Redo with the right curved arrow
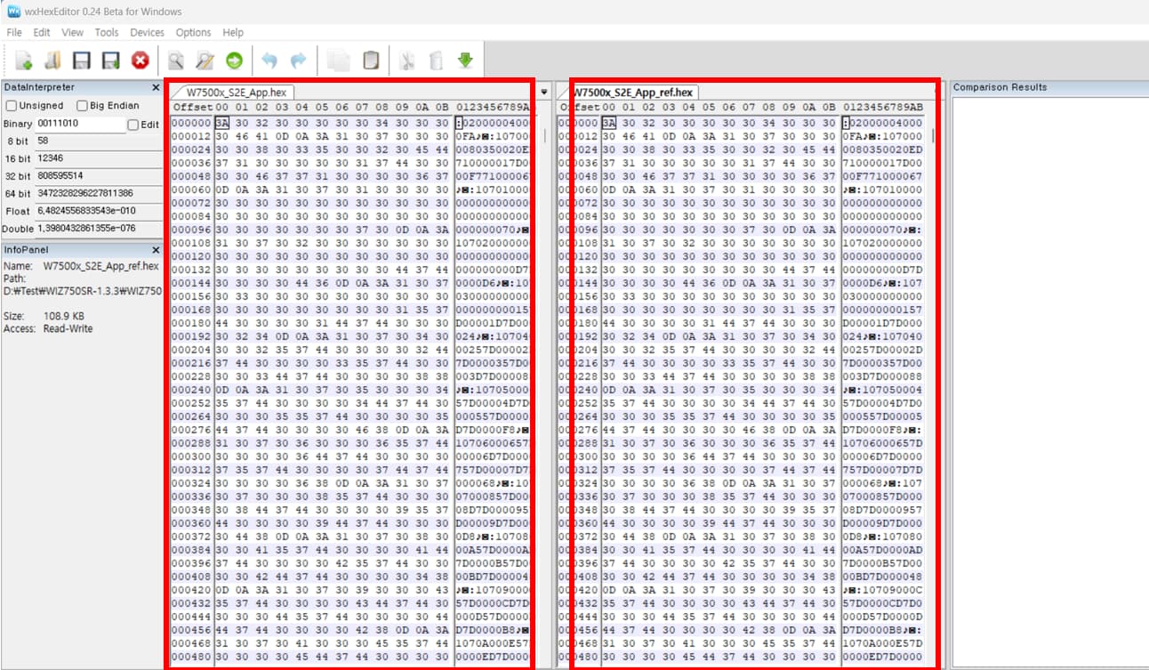Image resolution: width=1149 pixels, height=670 pixels. coord(299,61)
